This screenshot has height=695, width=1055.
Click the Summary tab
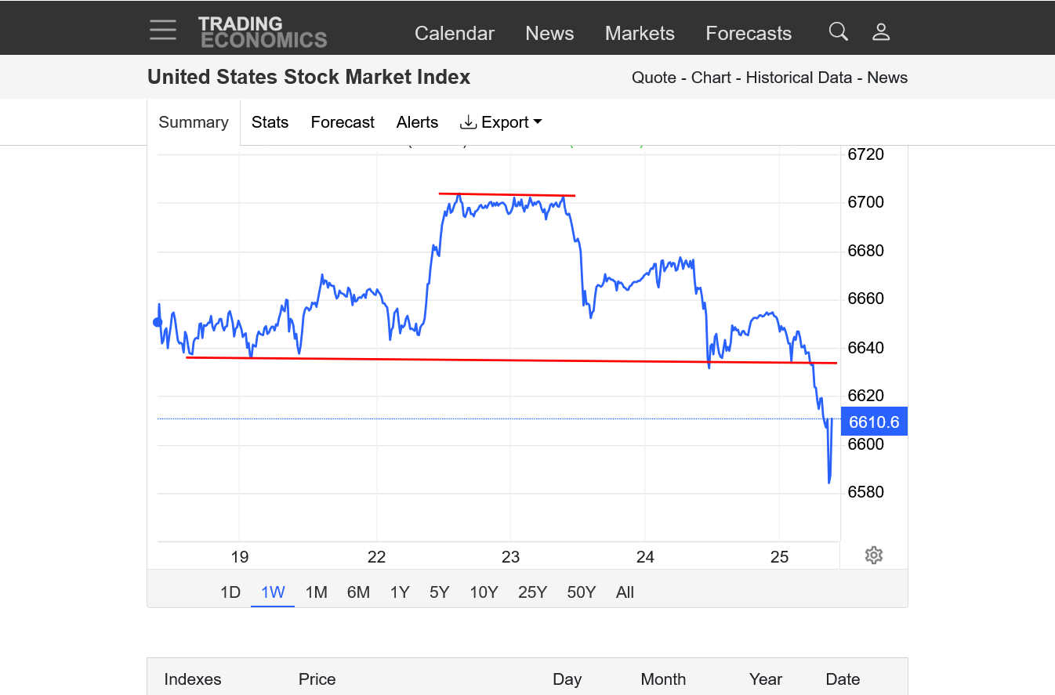(194, 122)
